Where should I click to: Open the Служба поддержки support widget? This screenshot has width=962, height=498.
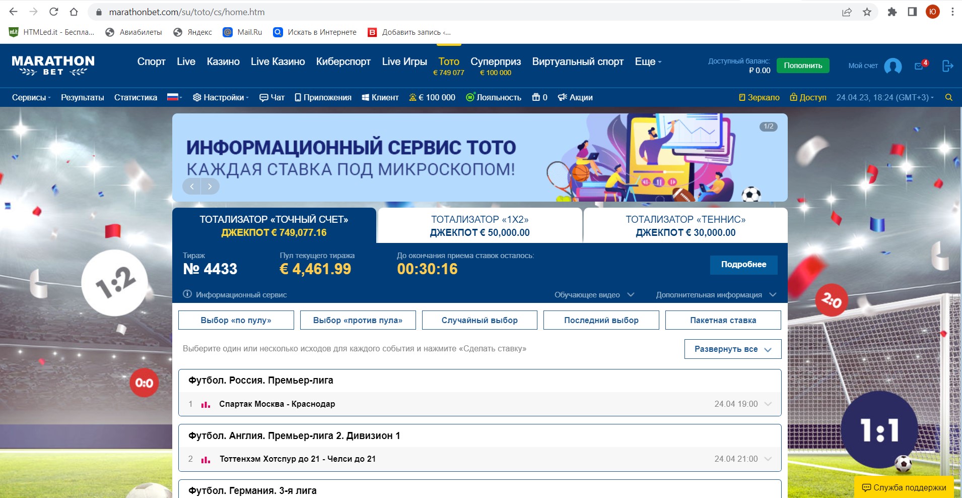[904, 487]
